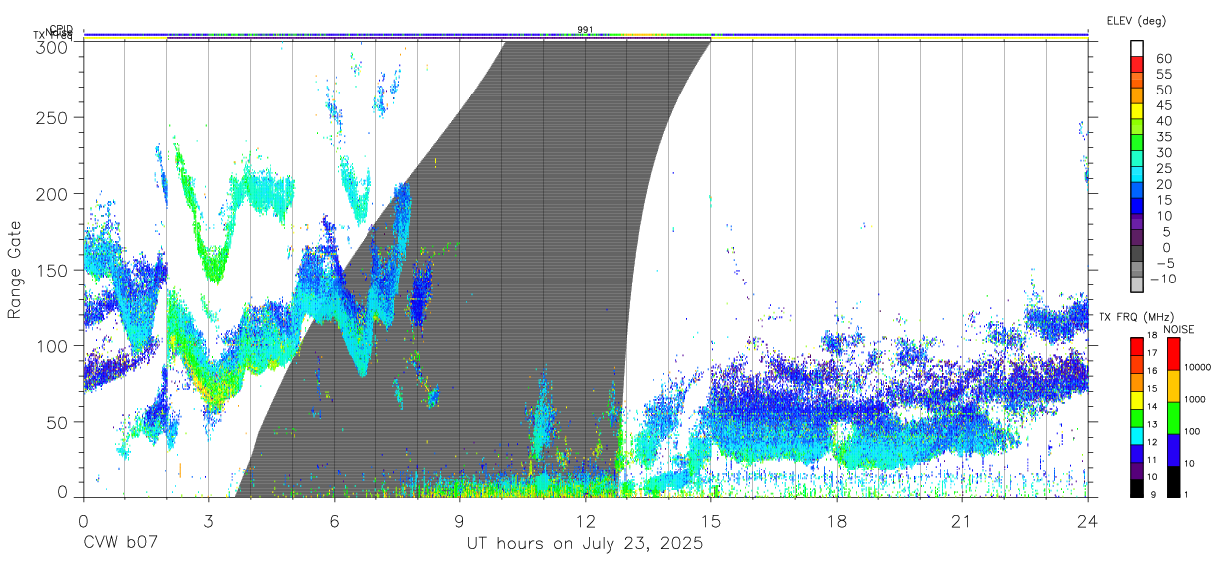Select the green swatch in TX FRQ legend
Image resolution: width=1223 pixels, height=564 pixels.
1137,416
